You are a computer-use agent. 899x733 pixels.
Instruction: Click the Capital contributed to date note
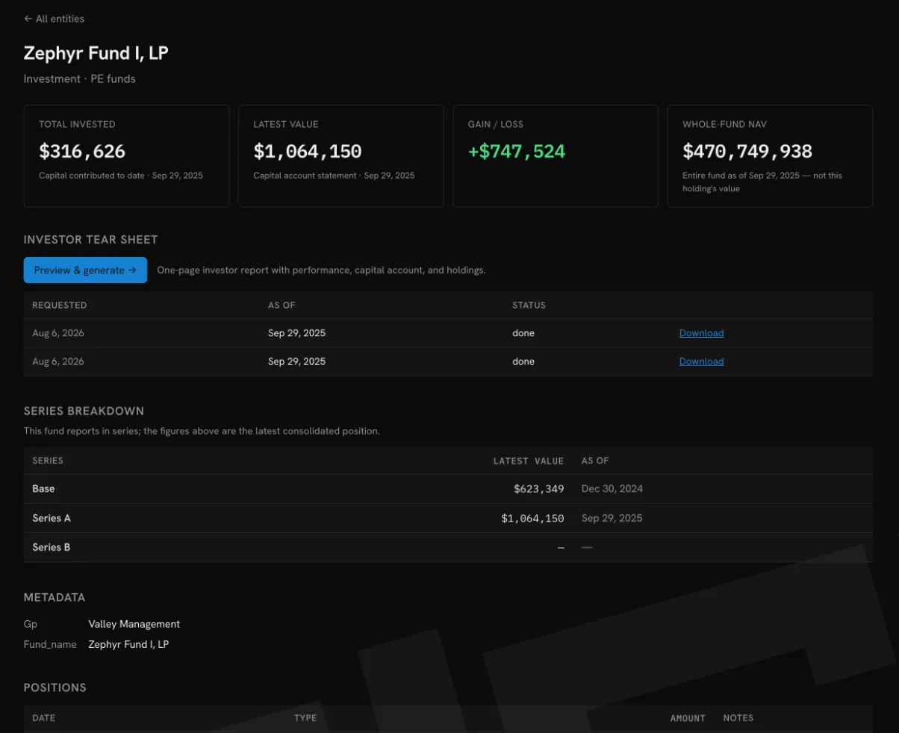[121, 176]
